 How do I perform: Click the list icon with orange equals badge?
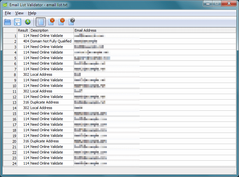click(x=61, y=22)
